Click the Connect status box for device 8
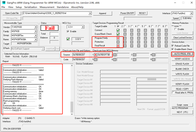This screenshot has height=132, width=196. (x=166, y=30)
